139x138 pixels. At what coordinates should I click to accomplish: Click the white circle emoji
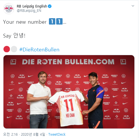point(14,49)
